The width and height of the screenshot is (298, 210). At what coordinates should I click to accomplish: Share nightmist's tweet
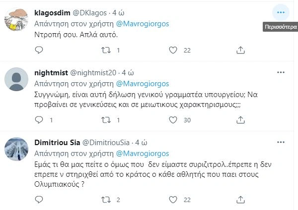pyautogui.click(x=240, y=120)
